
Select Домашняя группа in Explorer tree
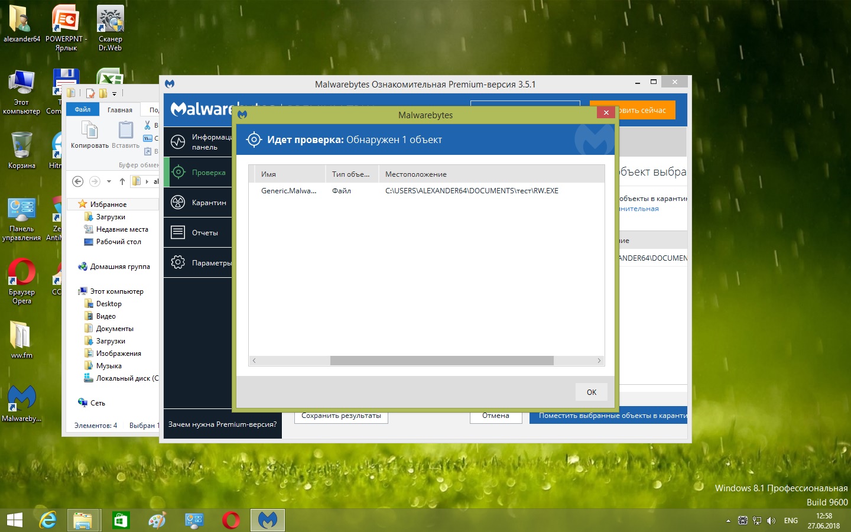coord(120,267)
